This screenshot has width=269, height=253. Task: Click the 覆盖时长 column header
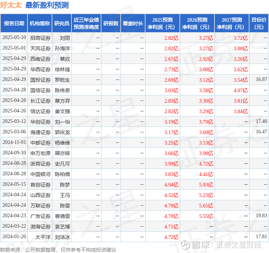click(133, 23)
